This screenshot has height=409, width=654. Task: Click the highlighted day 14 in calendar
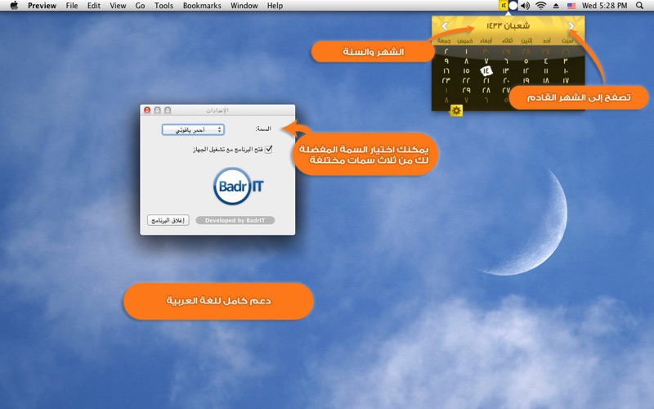(x=486, y=71)
